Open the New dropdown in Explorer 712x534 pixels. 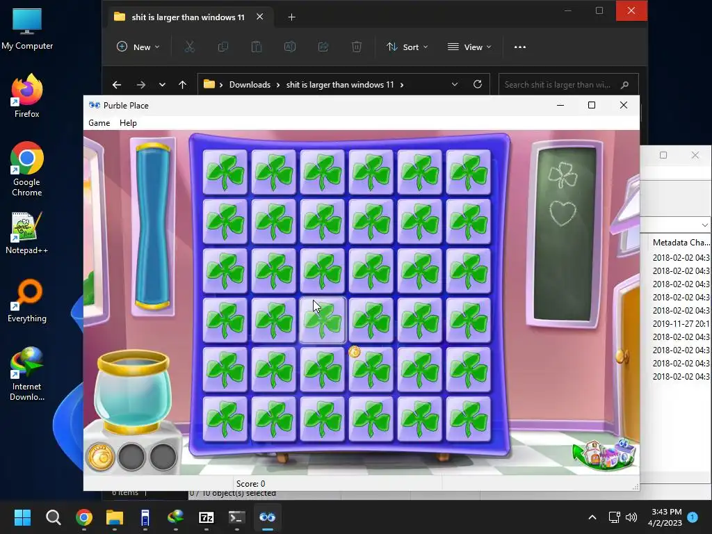pos(138,47)
